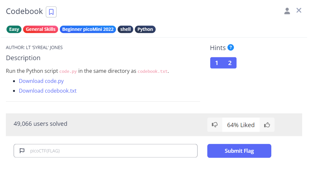Click the 64% Liked rating label
Screen dimensions: 309x170
(x=241, y=125)
